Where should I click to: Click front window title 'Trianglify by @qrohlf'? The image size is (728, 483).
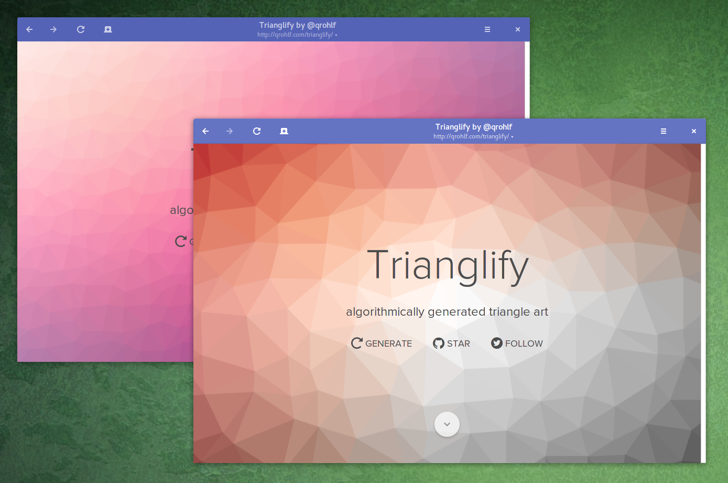(474, 127)
